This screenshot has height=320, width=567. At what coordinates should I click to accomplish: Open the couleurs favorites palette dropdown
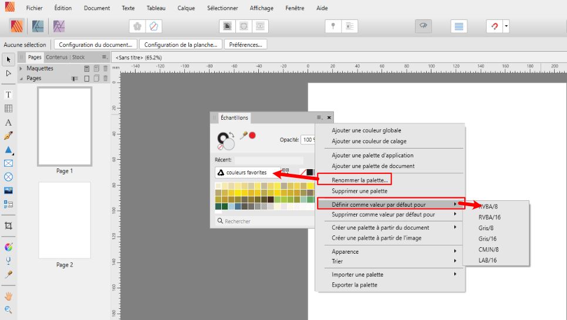pos(248,173)
